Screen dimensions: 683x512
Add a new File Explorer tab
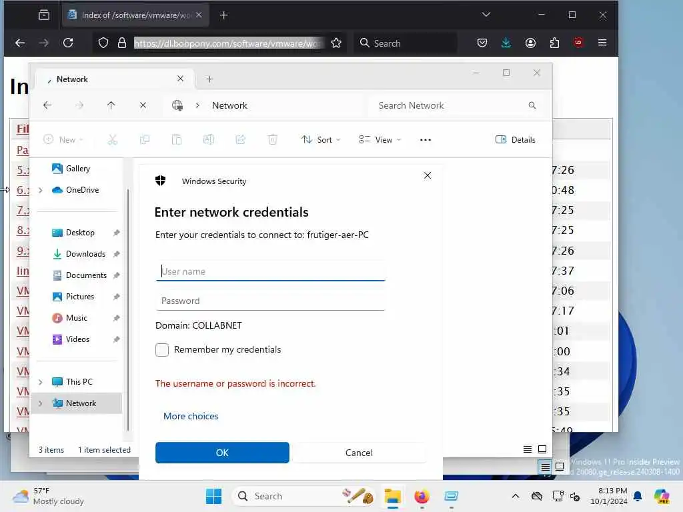coord(209,79)
